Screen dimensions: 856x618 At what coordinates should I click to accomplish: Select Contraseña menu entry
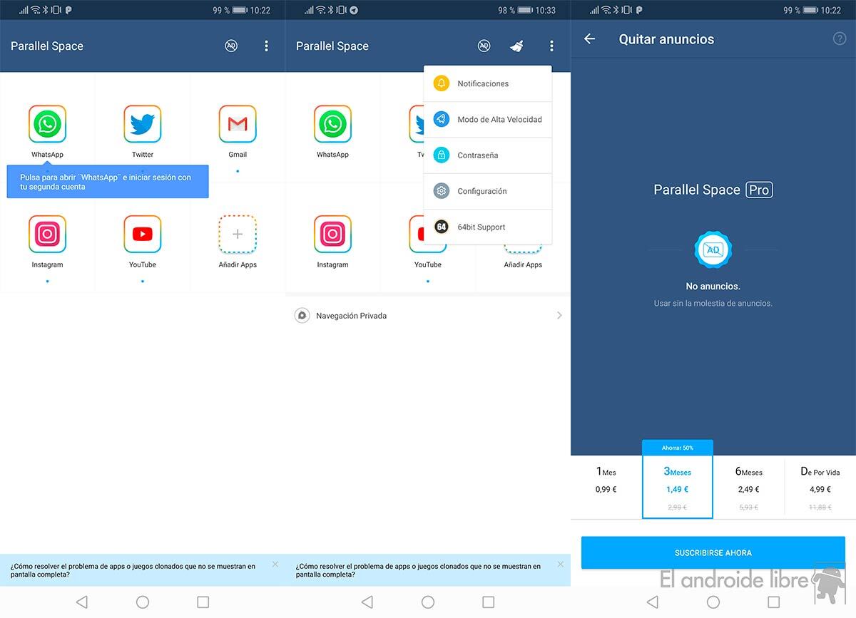488,155
